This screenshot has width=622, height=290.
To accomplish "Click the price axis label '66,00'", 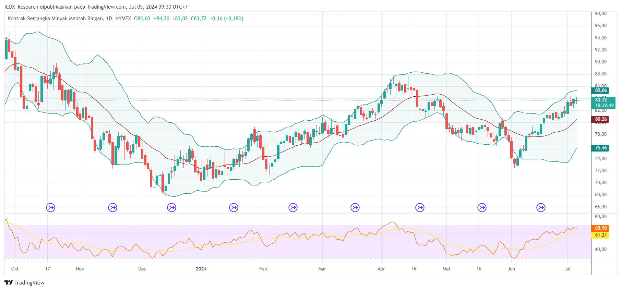I will coord(601,207).
